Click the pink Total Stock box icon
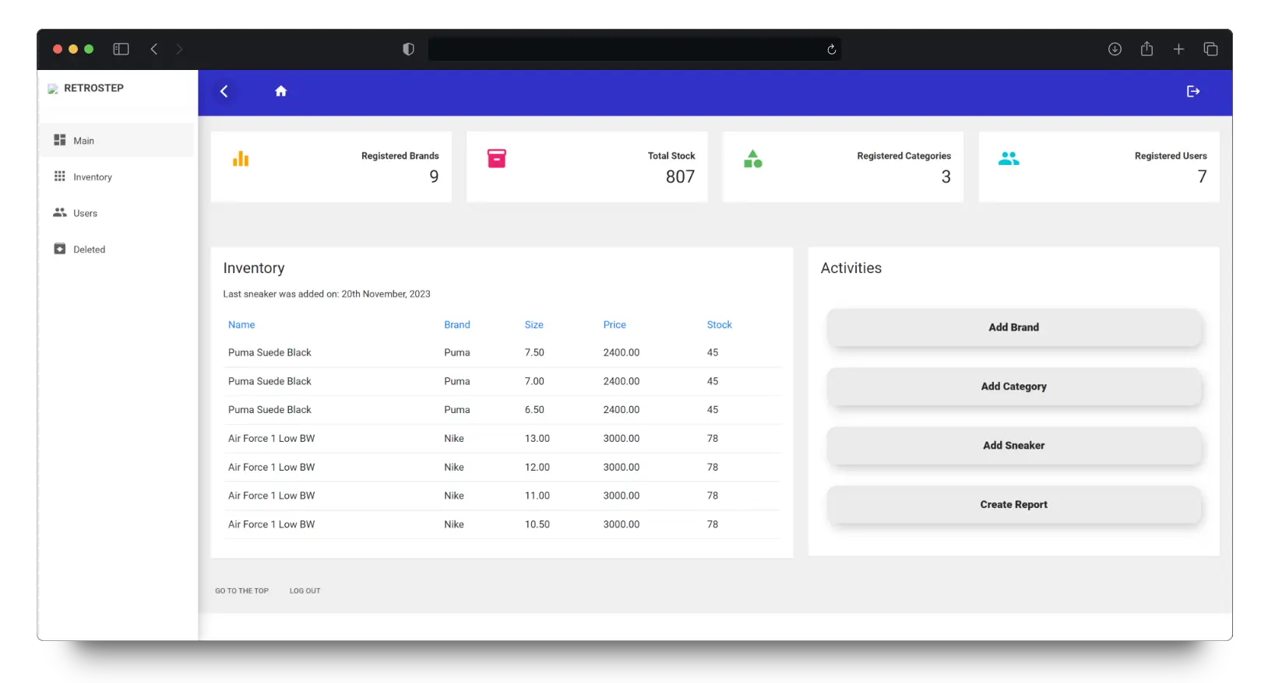The image size is (1261, 683). click(x=496, y=159)
